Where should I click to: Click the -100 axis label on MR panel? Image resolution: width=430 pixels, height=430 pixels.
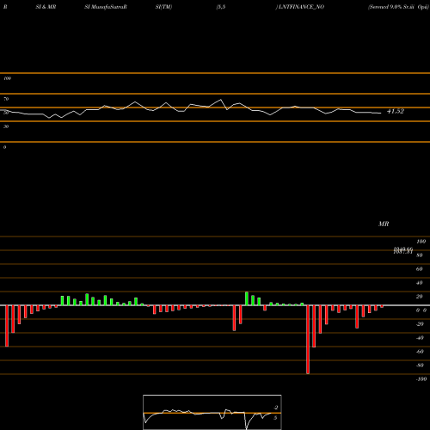pyautogui.click(x=421, y=379)
